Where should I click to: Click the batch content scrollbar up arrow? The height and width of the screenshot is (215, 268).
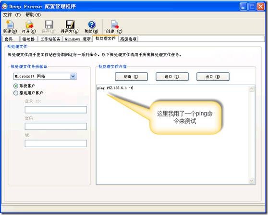click(x=251, y=89)
